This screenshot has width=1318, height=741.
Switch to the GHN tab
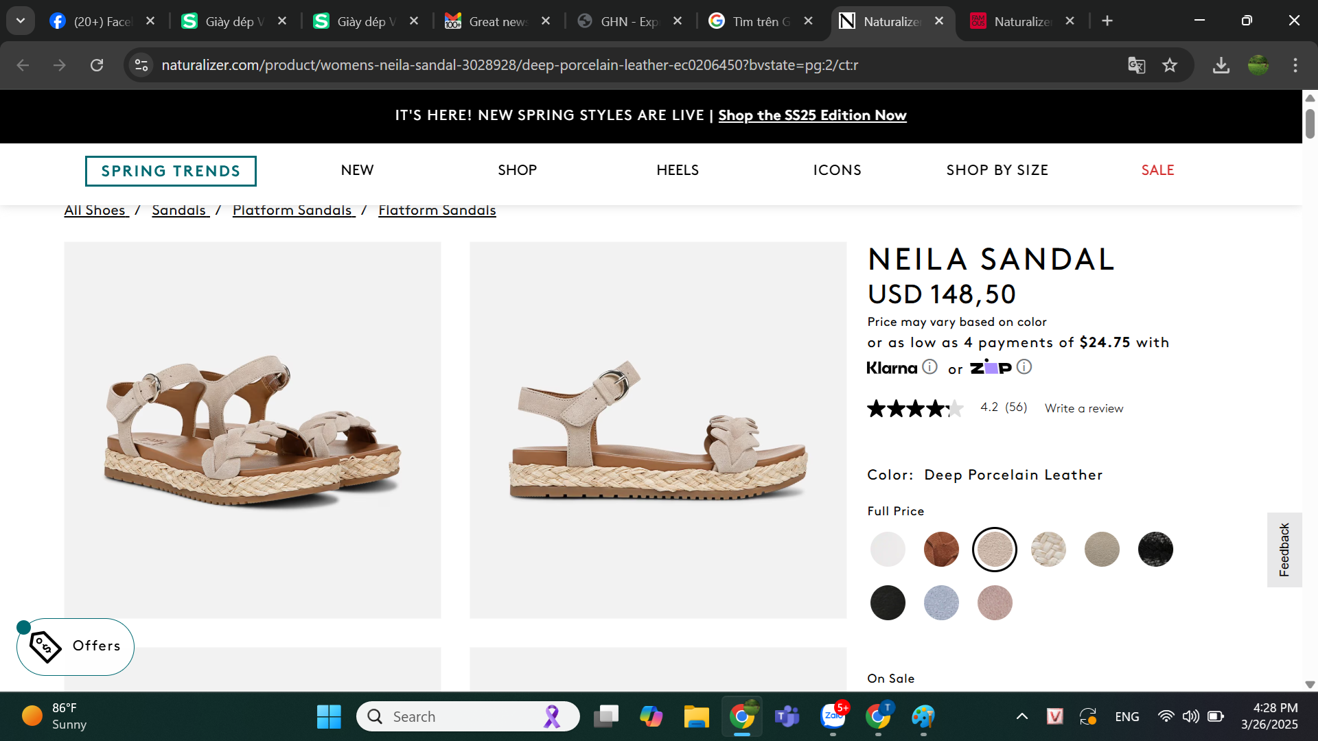[629, 21]
